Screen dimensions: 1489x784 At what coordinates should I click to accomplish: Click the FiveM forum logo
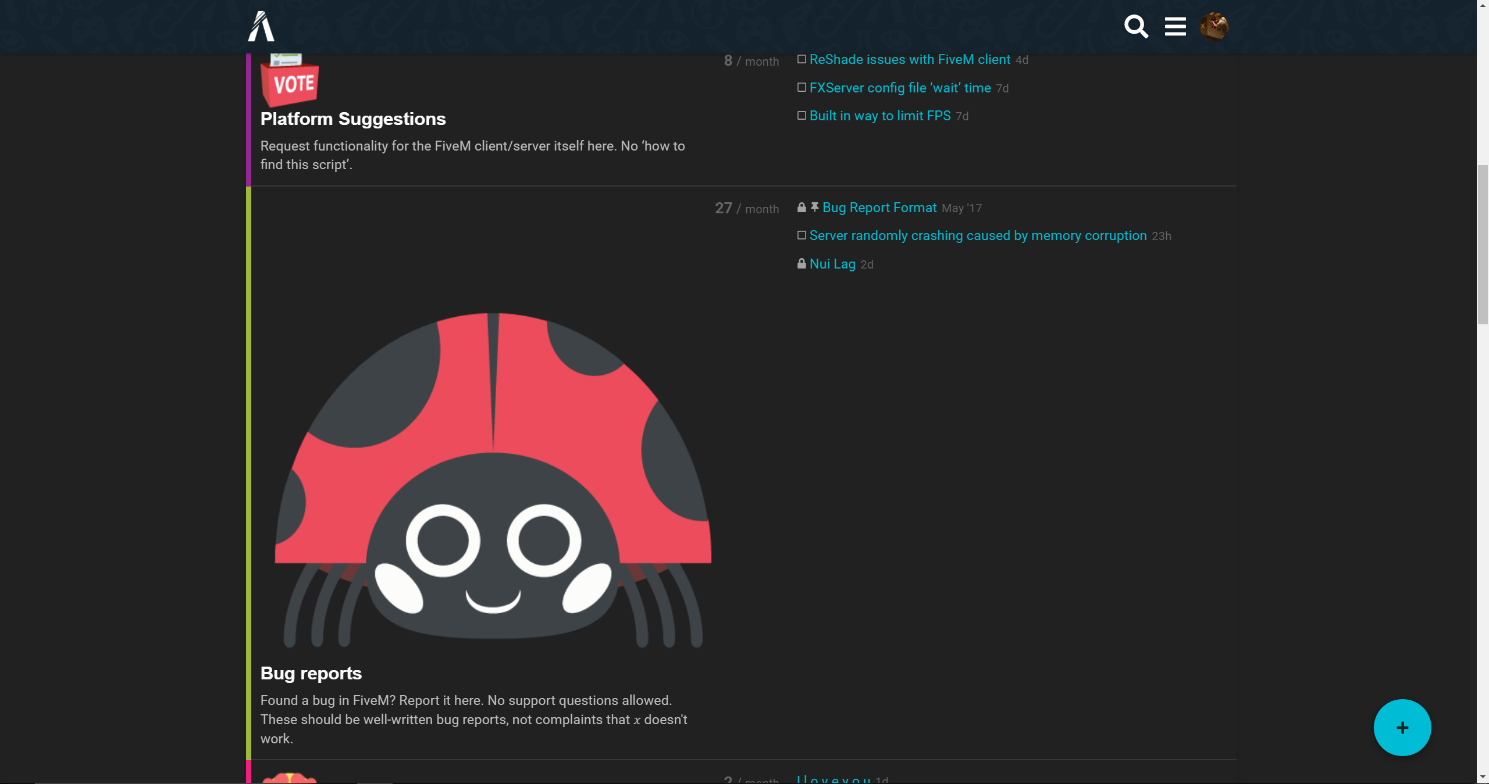click(x=261, y=26)
